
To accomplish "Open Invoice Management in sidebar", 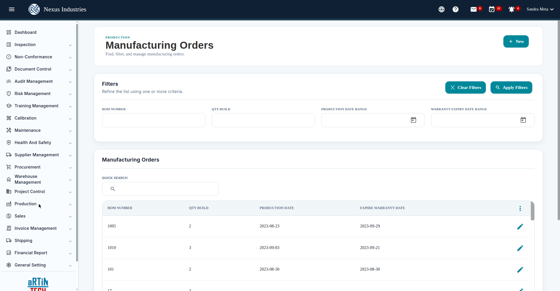I will pos(36,228).
